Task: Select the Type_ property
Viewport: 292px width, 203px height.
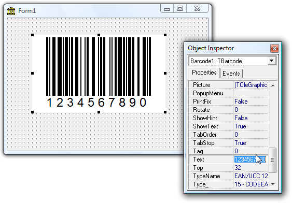Action: (211, 184)
